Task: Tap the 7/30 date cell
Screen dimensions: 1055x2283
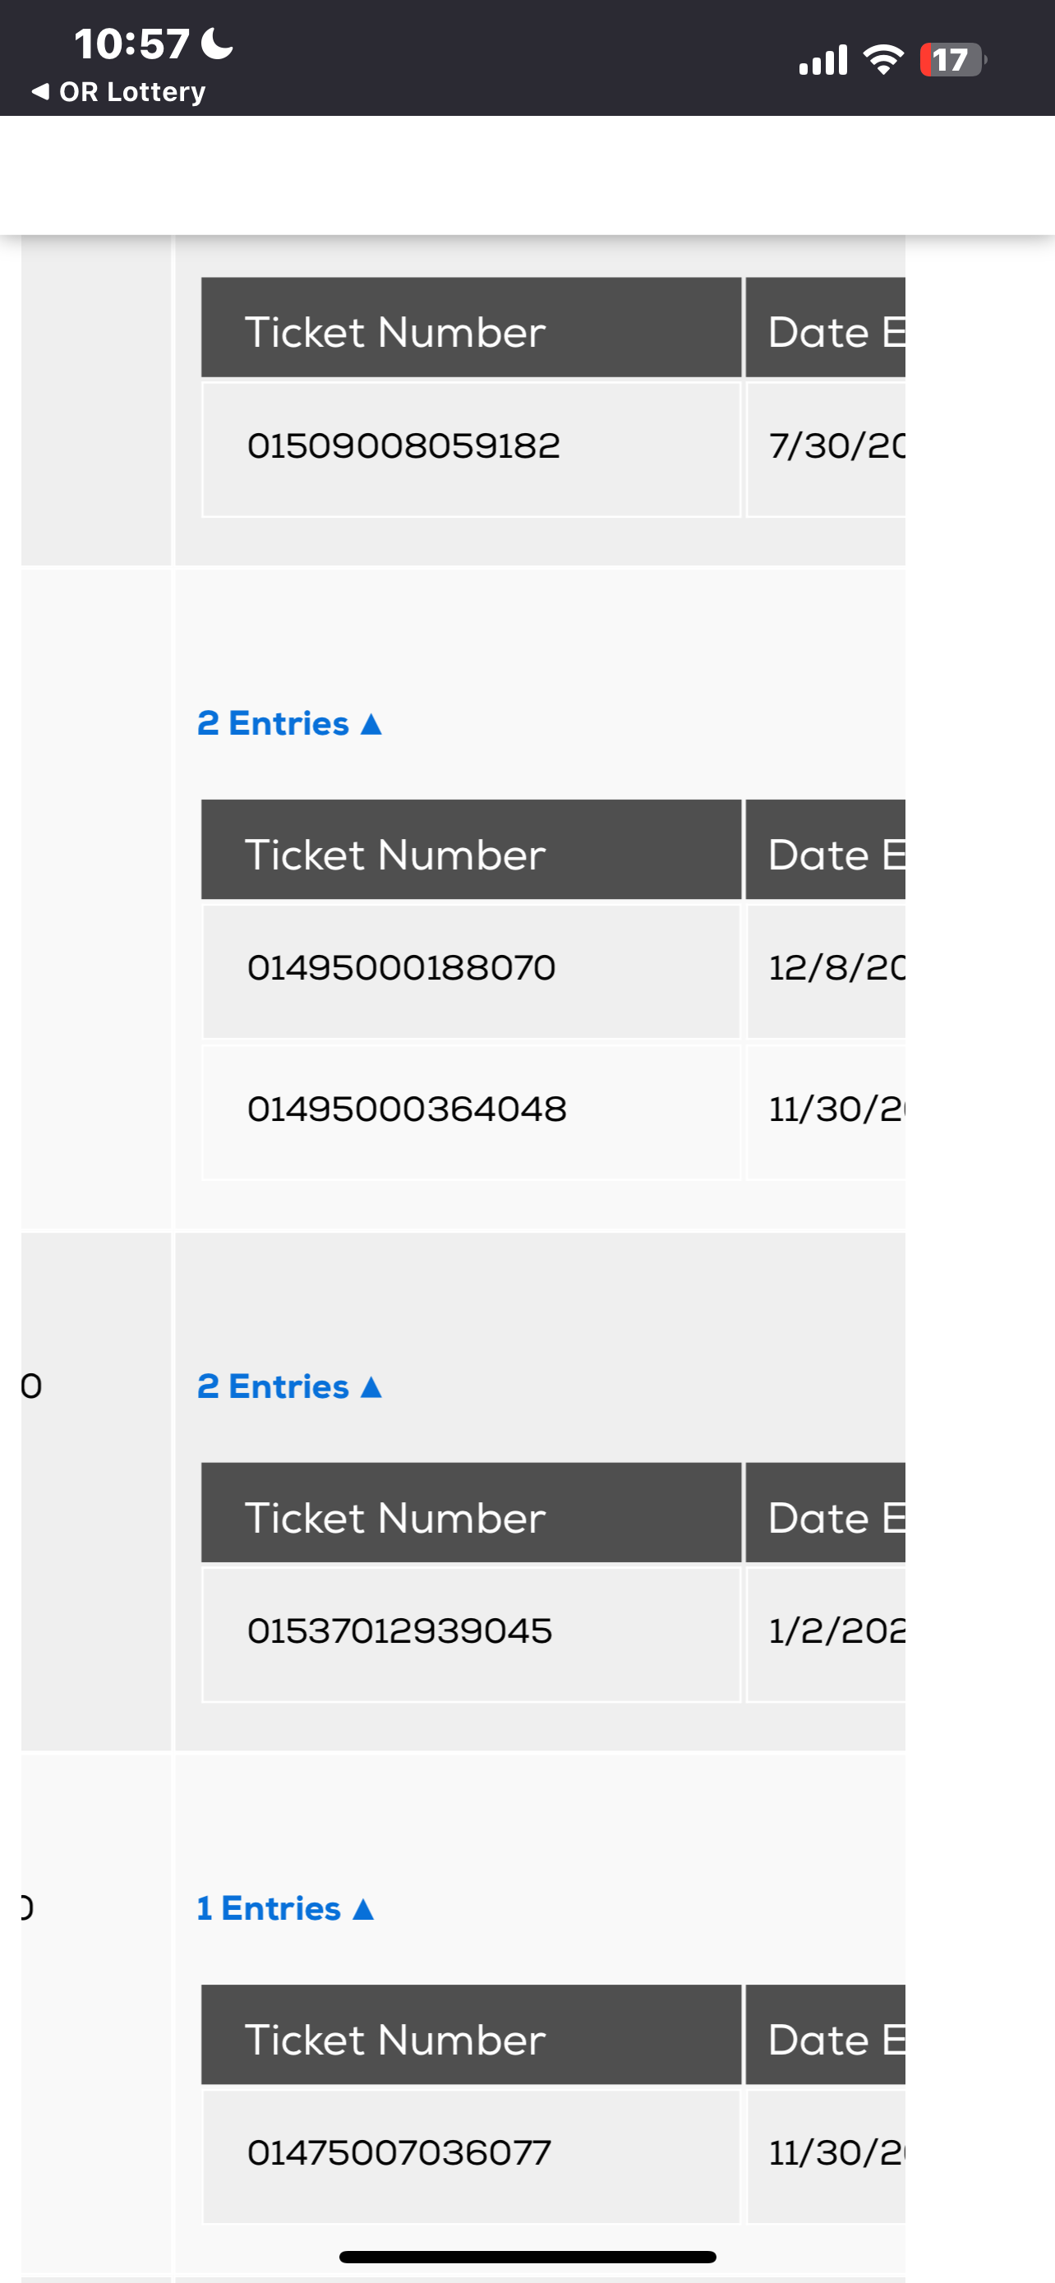Action: 827,445
